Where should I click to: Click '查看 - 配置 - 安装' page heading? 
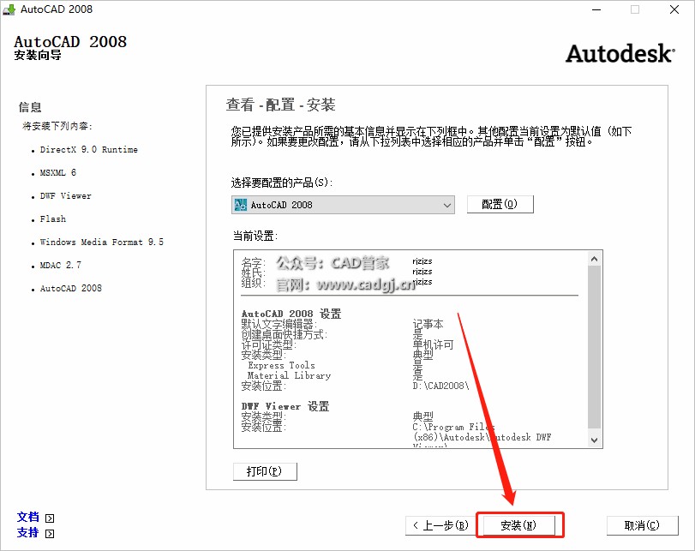tap(280, 105)
